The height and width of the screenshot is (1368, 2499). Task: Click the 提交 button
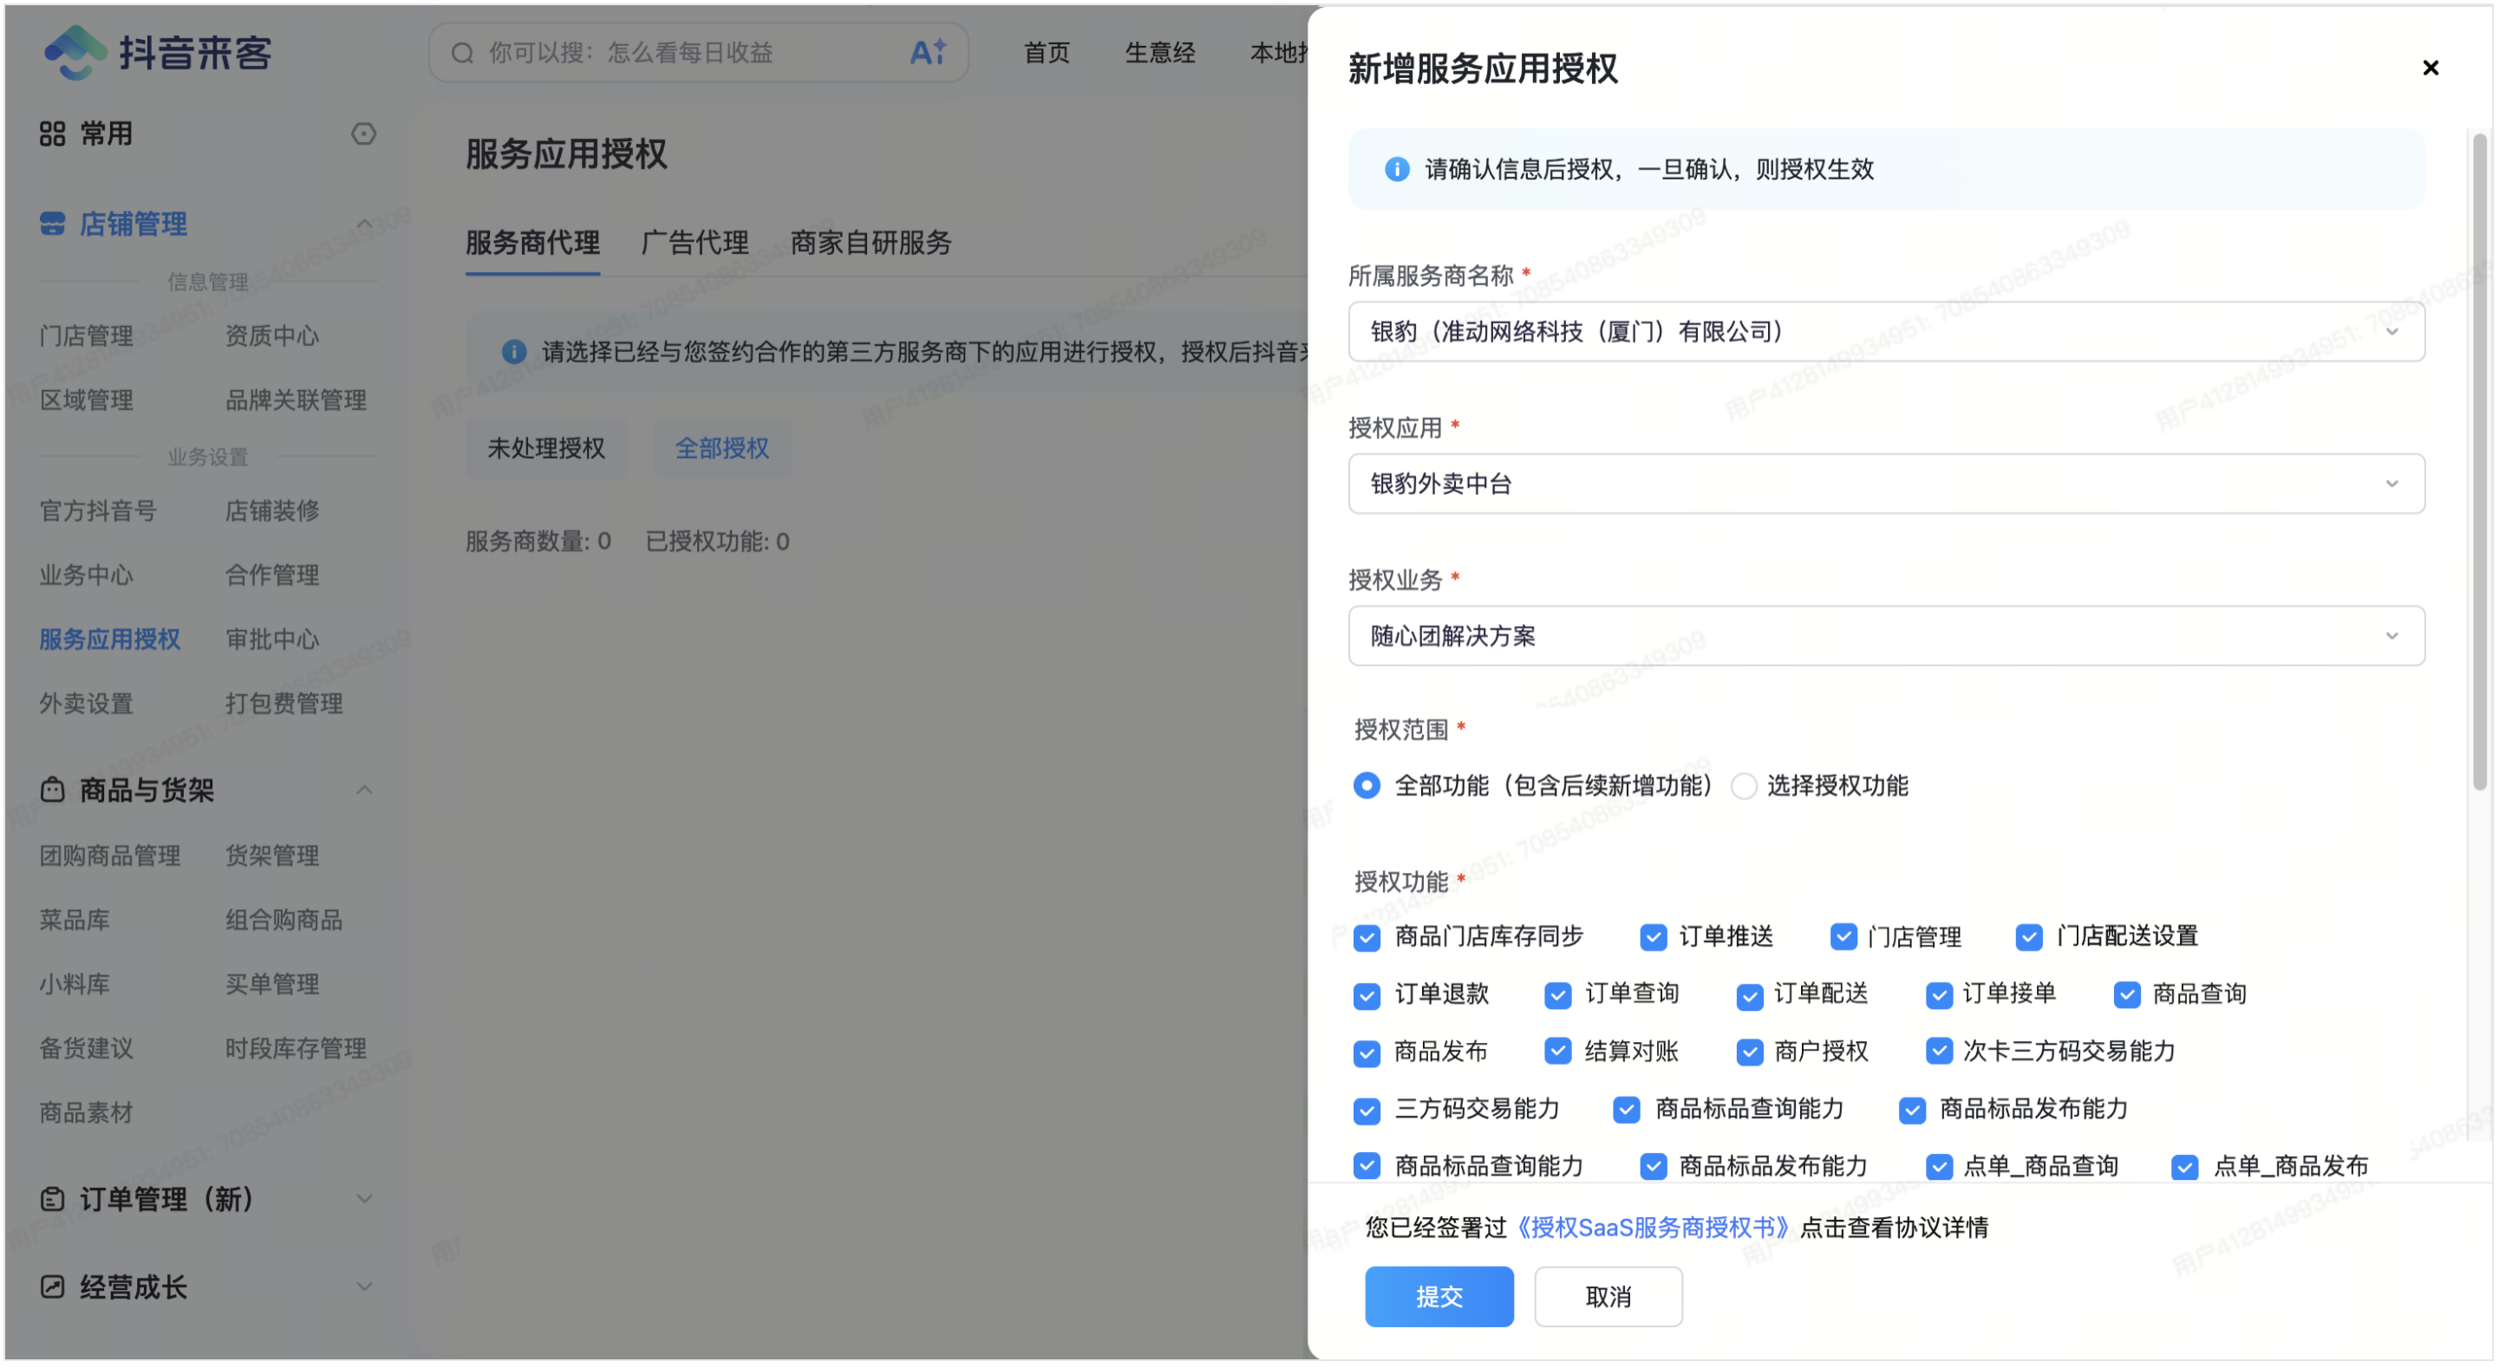1439,1296
